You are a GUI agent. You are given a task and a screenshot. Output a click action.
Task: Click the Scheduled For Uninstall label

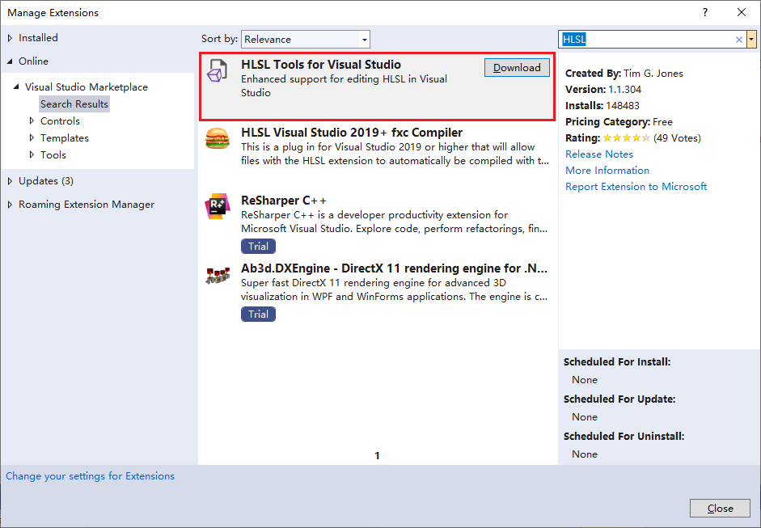[624, 437]
